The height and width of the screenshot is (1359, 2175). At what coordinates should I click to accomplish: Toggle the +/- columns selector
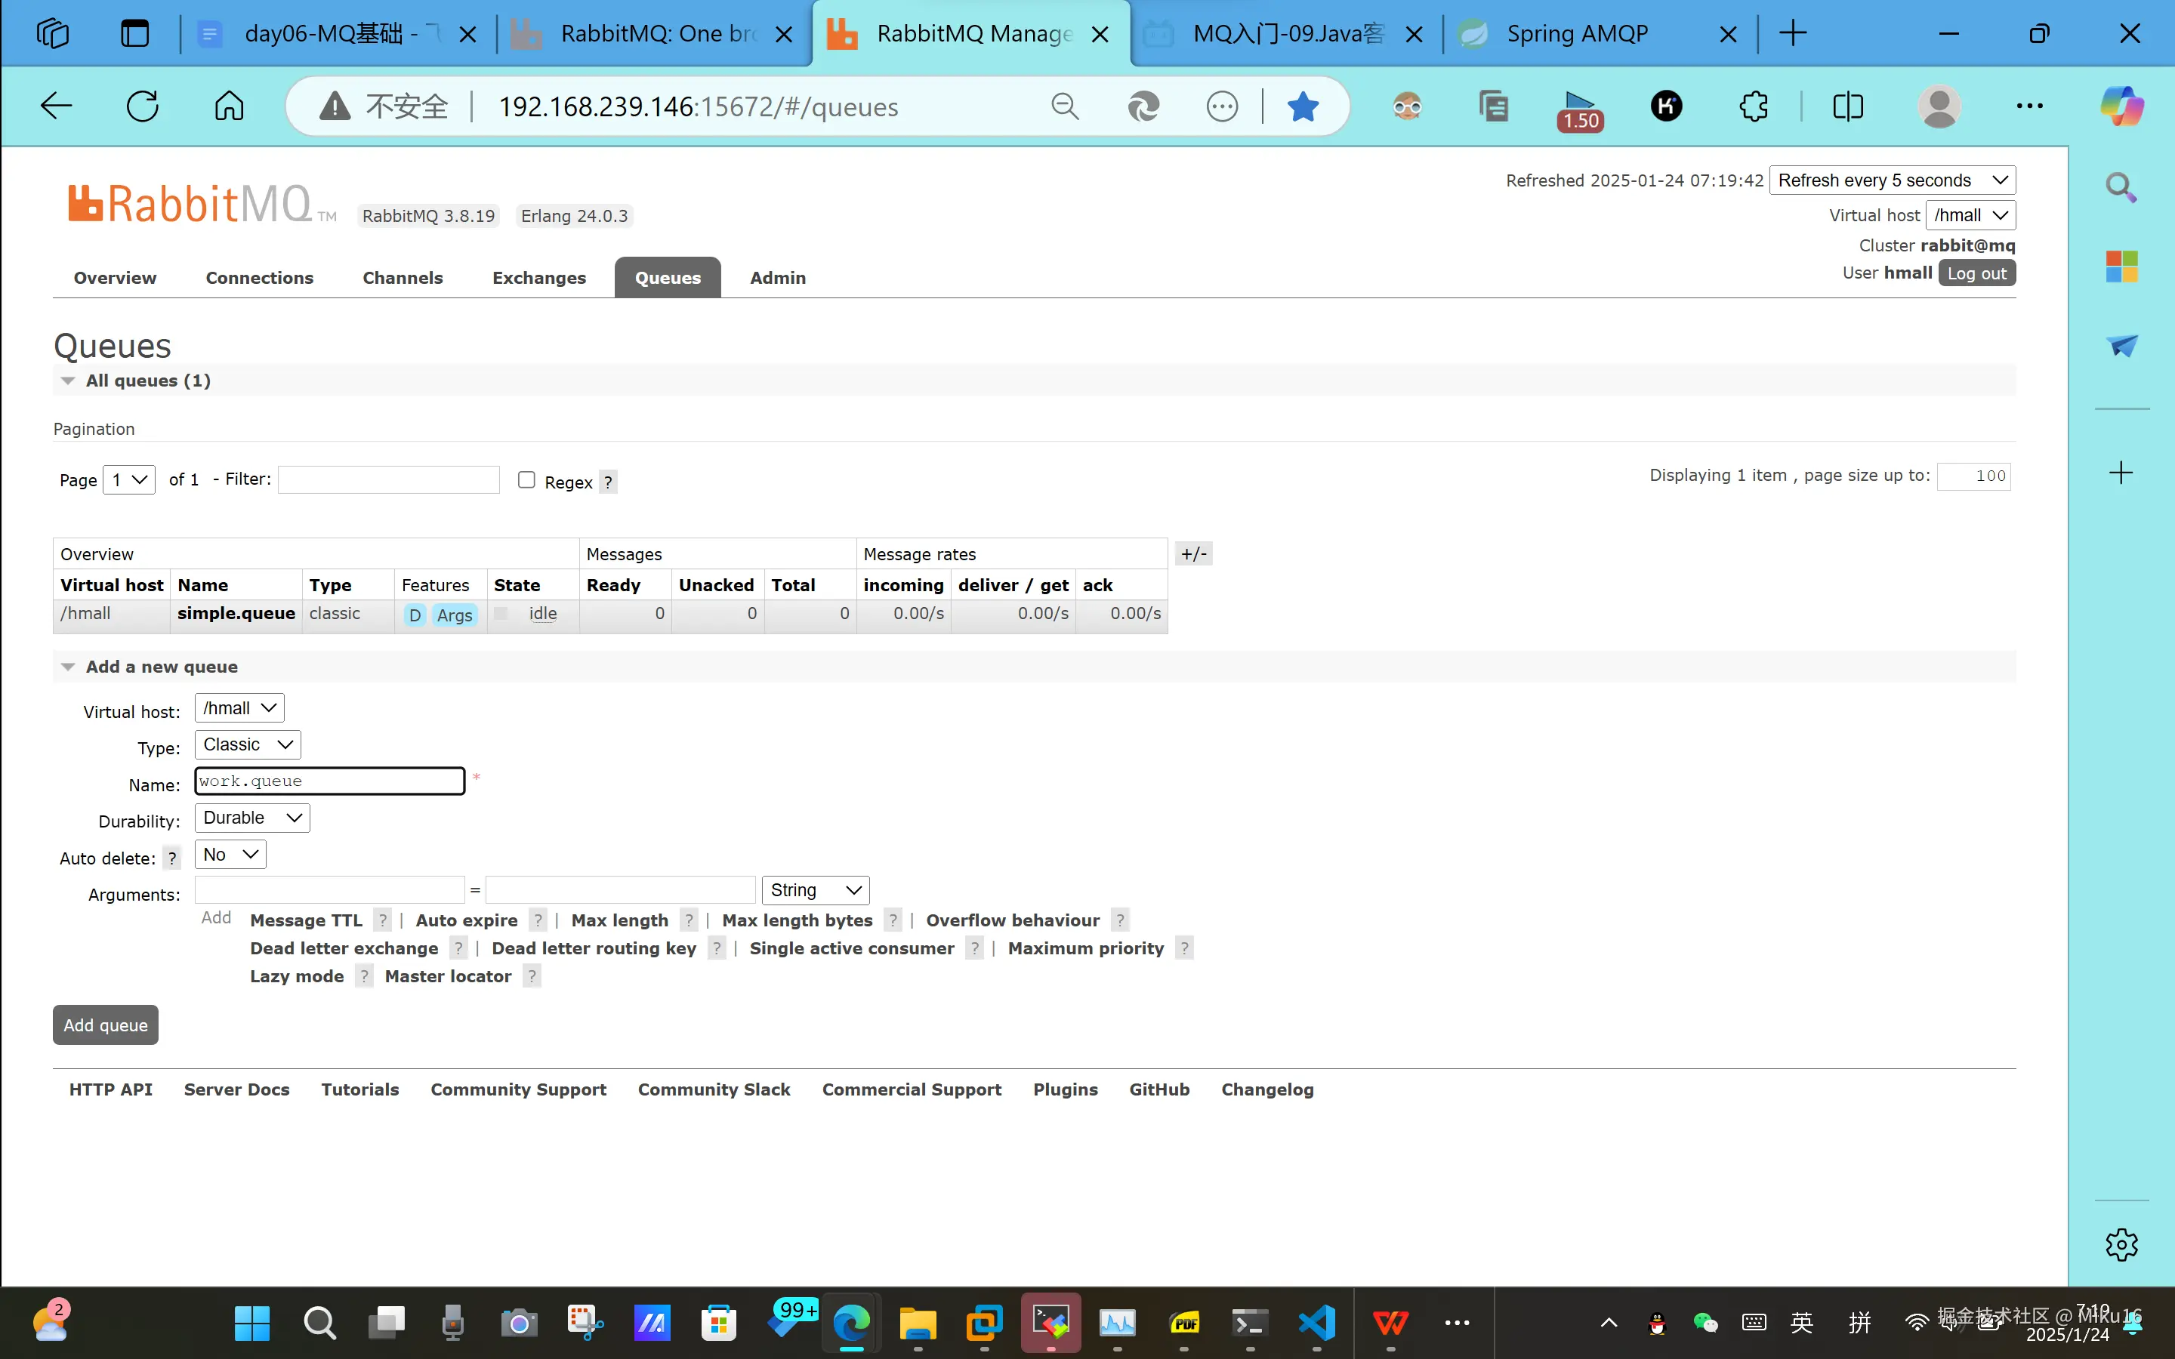1193,553
